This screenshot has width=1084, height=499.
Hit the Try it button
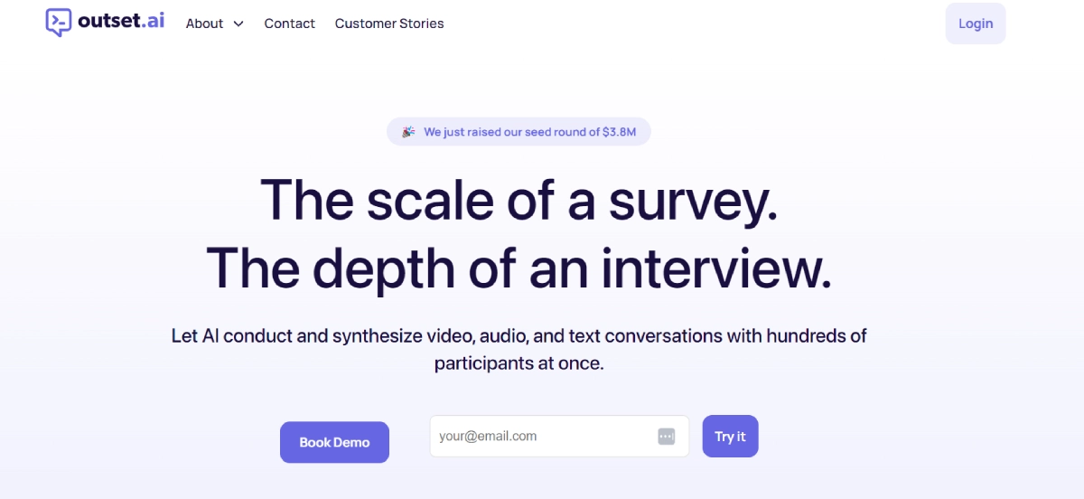pos(730,437)
